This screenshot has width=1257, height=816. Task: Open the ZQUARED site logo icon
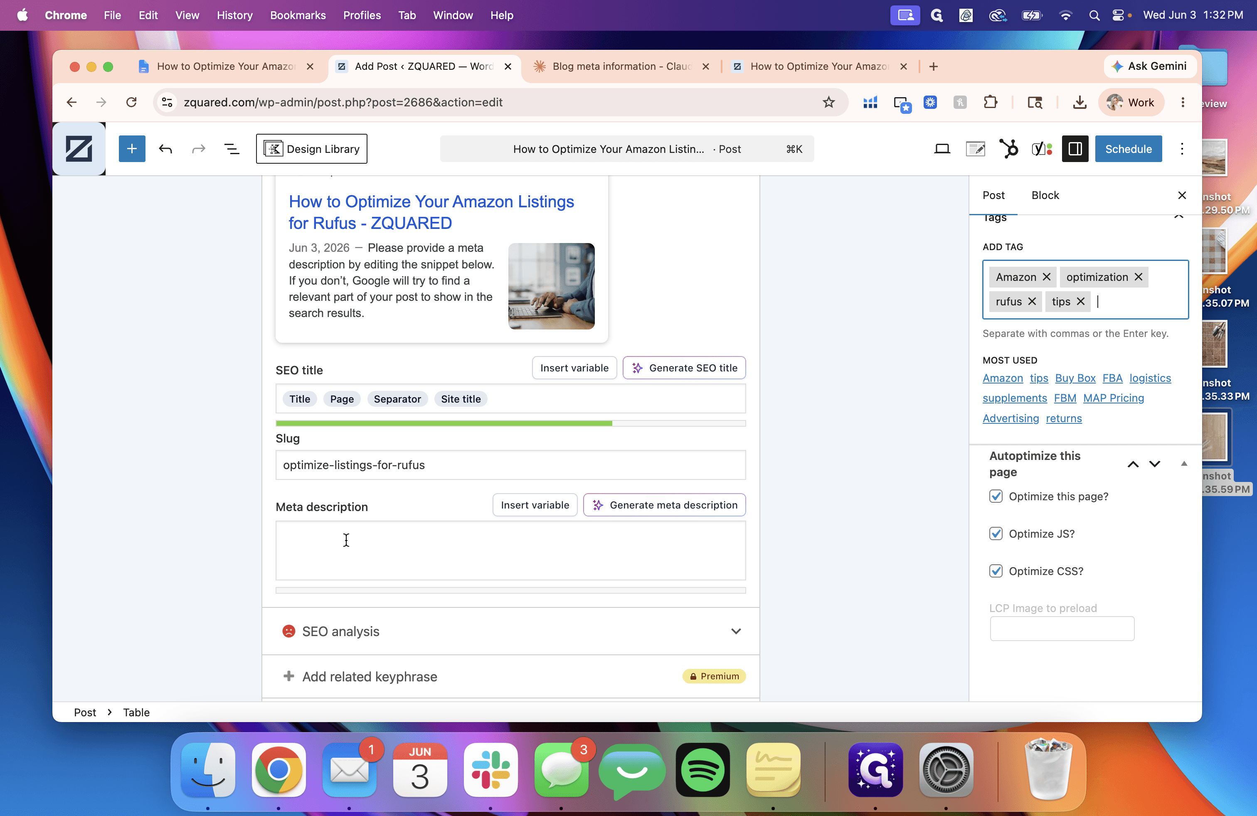click(79, 149)
